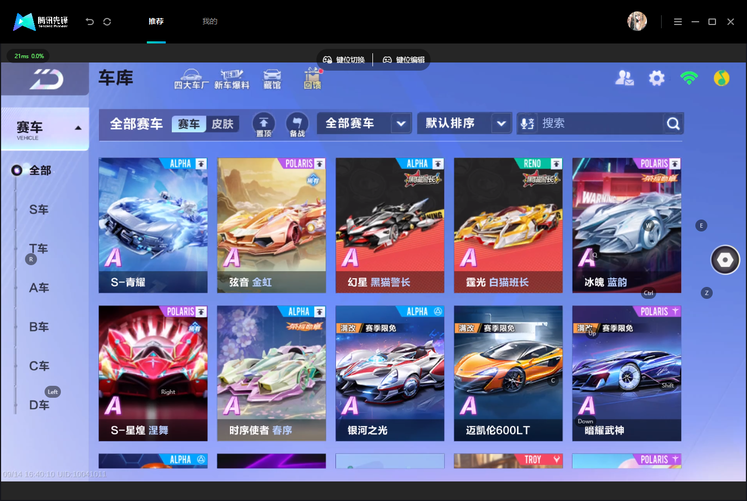Select the T车 category
The width and height of the screenshot is (747, 501).
click(x=39, y=249)
